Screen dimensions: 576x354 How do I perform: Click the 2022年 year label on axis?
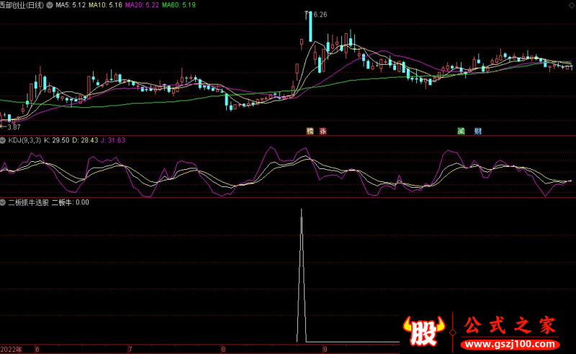pos(12,349)
